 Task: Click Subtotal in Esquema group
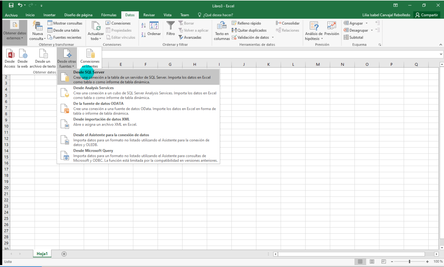point(353,37)
